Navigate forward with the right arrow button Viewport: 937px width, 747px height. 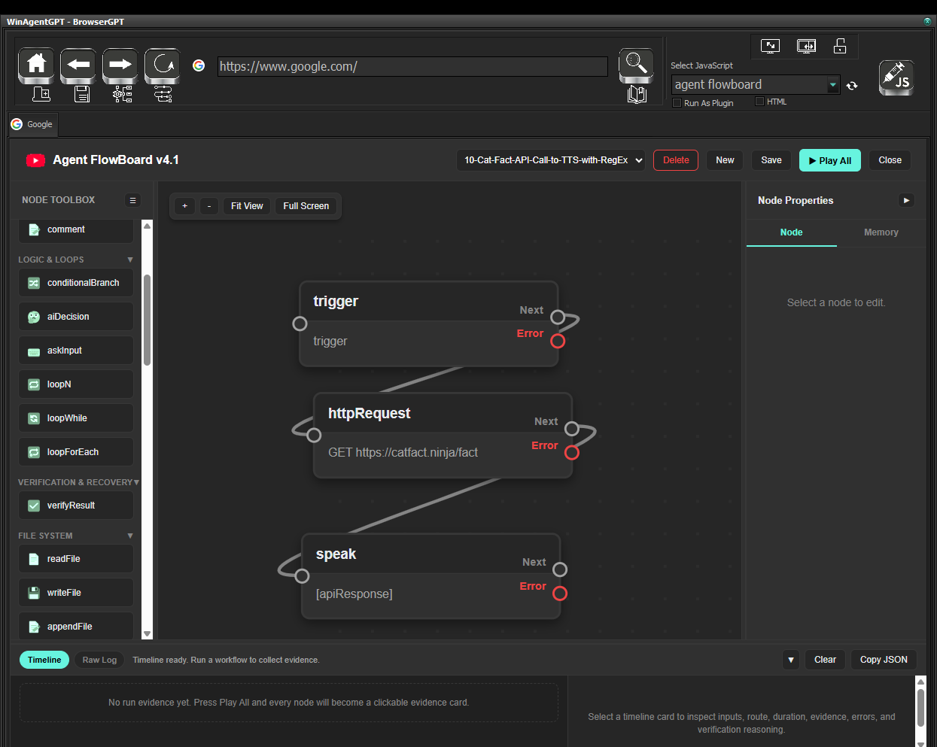(120, 65)
